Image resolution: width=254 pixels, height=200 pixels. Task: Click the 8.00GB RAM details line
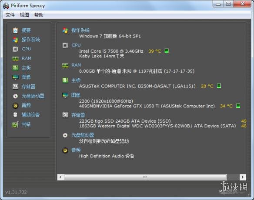[x=137, y=71]
